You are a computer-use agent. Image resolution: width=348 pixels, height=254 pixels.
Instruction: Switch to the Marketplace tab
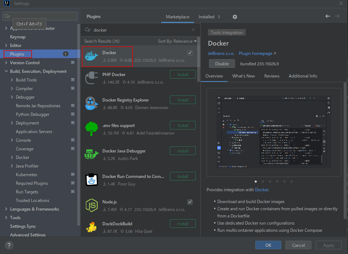click(x=177, y=17)
